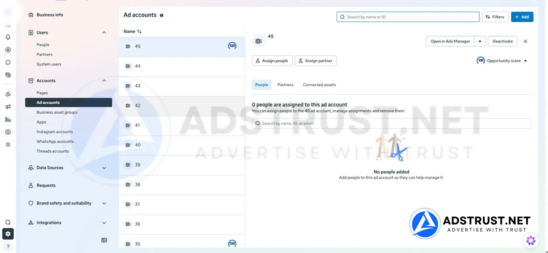This screenshot has height=253, width=548.
Task: Open the settings gear icon
Action: pyautogui.click(x=8, y=234)
